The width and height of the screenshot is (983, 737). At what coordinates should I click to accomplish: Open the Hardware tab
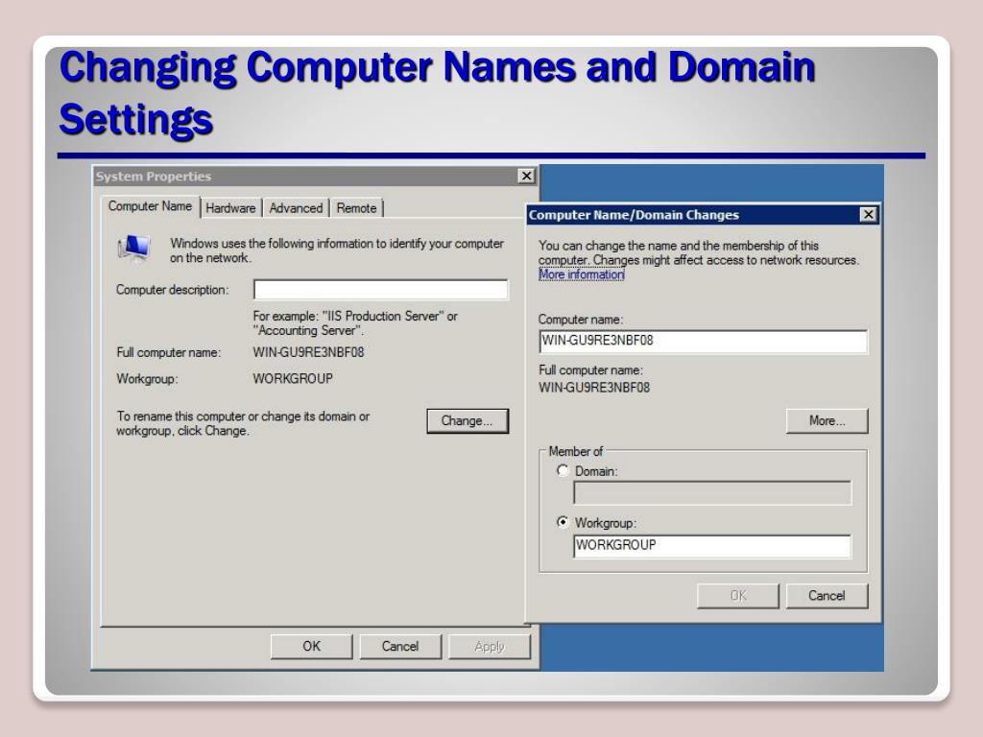pyautogui.click(x=230, y=208)
